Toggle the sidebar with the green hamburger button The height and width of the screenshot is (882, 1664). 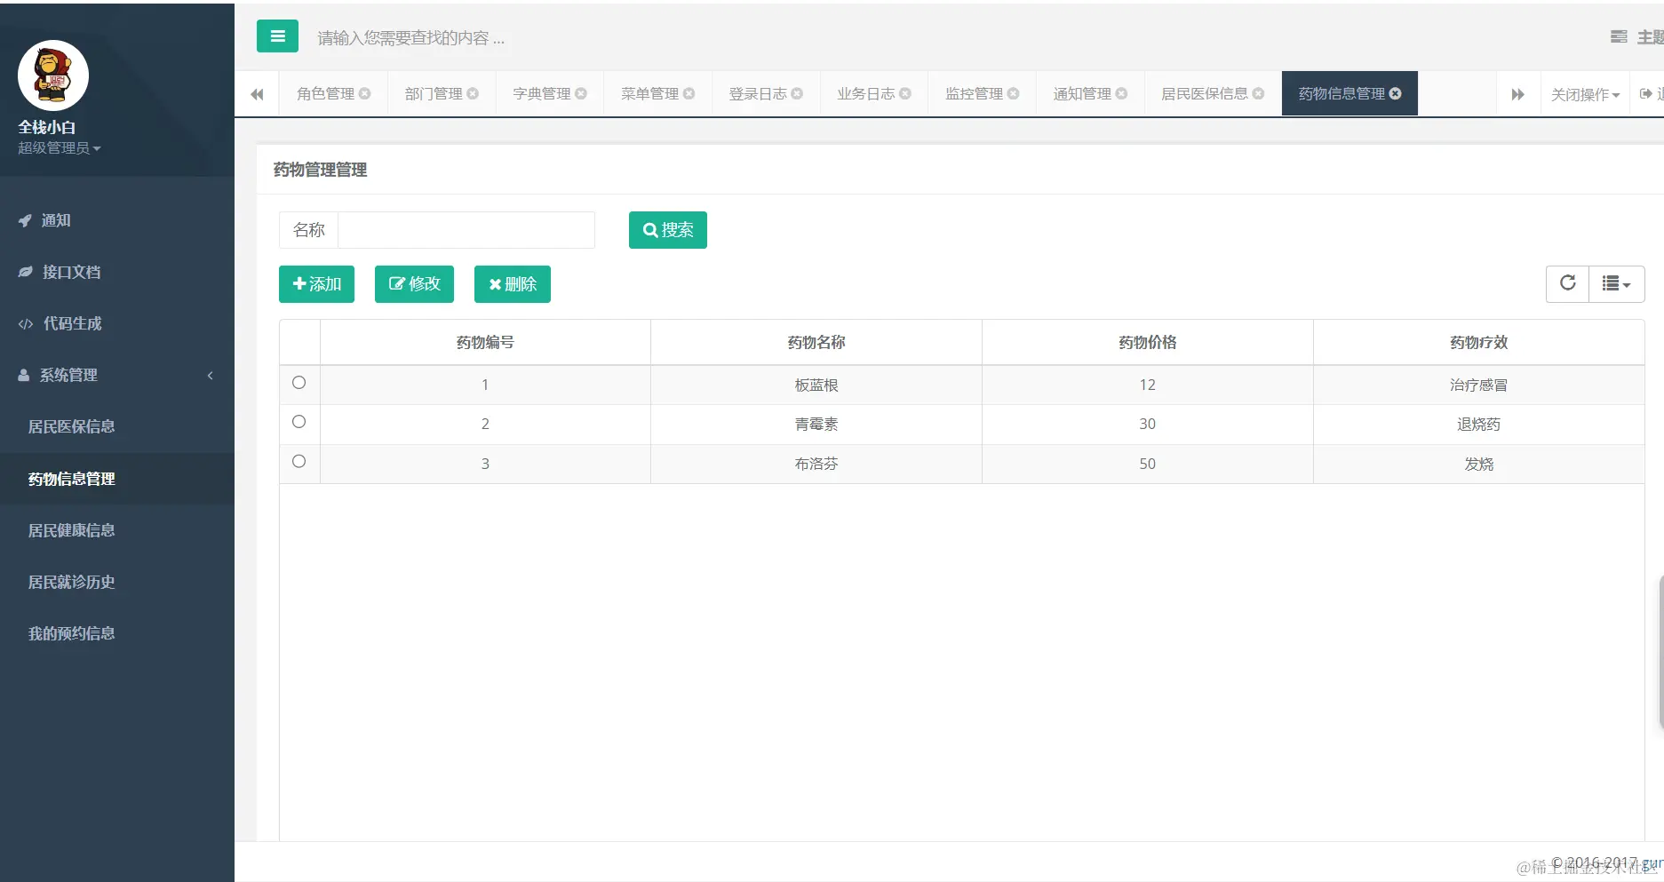[x=277, y=36]
